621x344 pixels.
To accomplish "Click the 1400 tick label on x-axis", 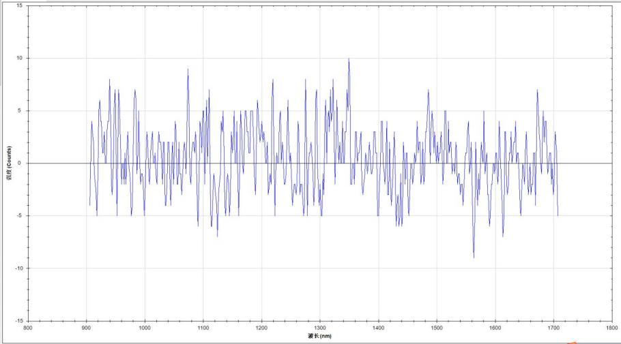I will 378,328.
